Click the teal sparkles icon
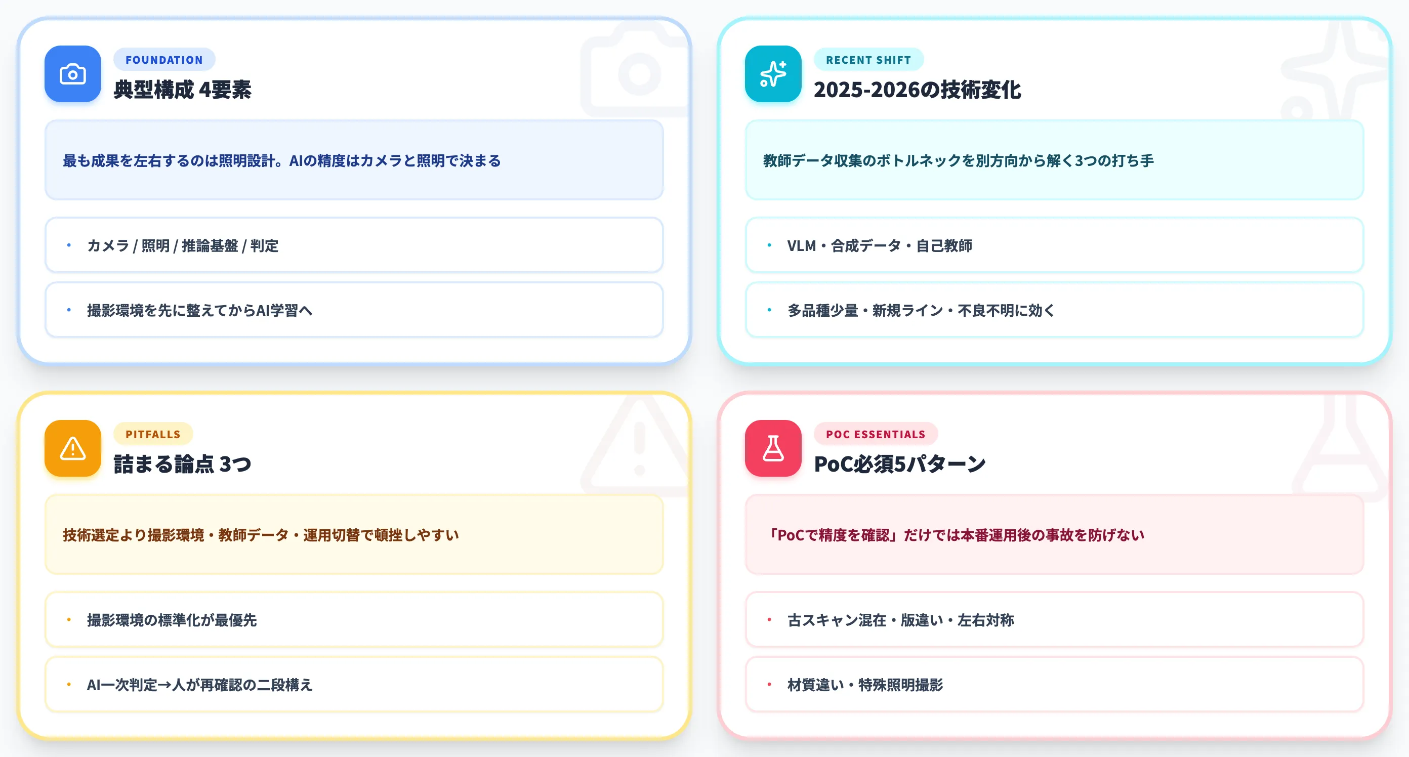 click(773, 74)
